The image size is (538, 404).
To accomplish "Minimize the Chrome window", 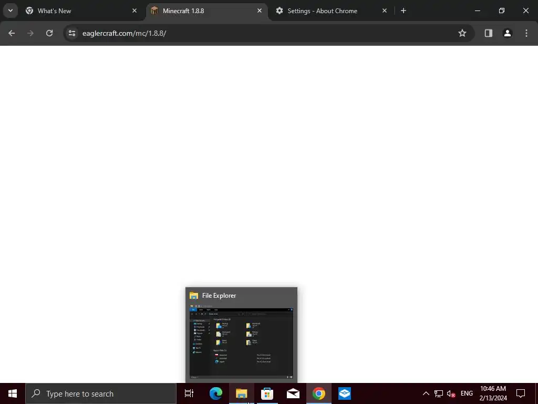I will point(477,11).
